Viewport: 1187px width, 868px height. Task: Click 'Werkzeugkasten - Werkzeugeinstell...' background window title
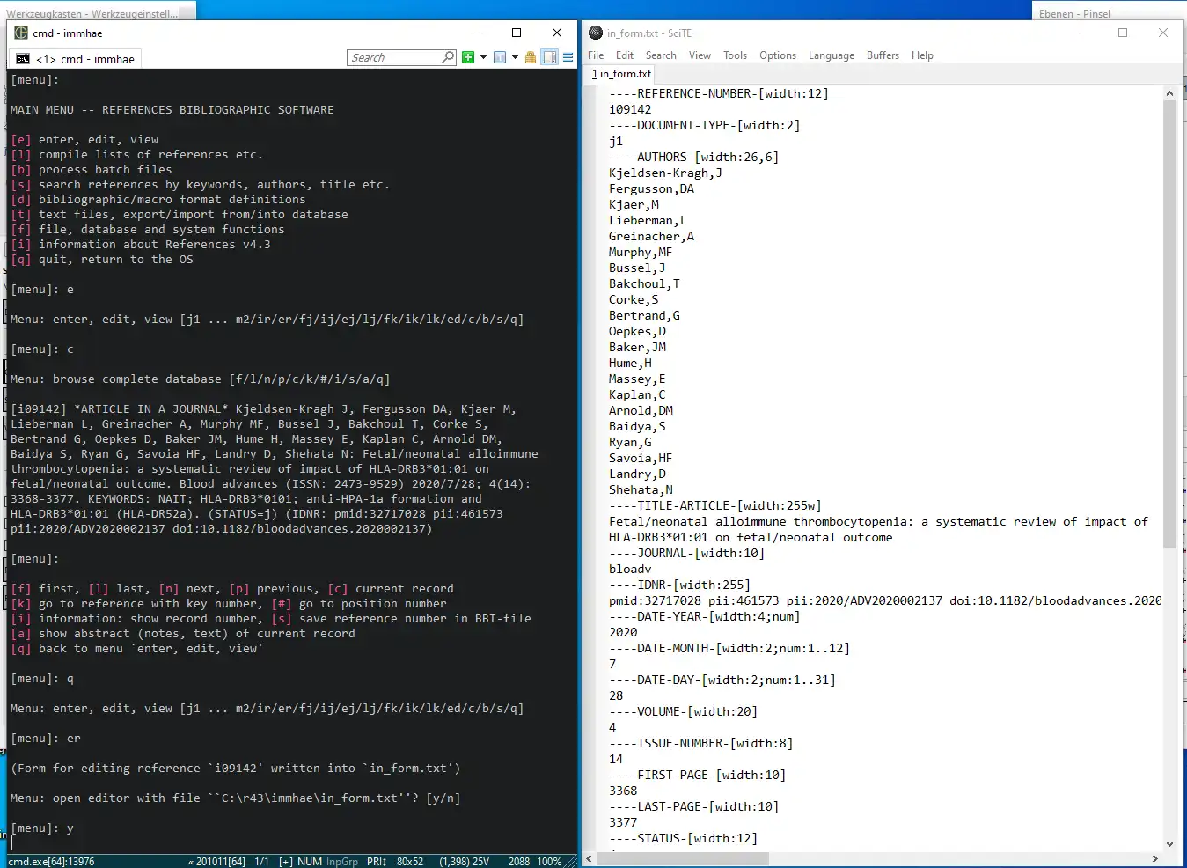pos(92,13)
